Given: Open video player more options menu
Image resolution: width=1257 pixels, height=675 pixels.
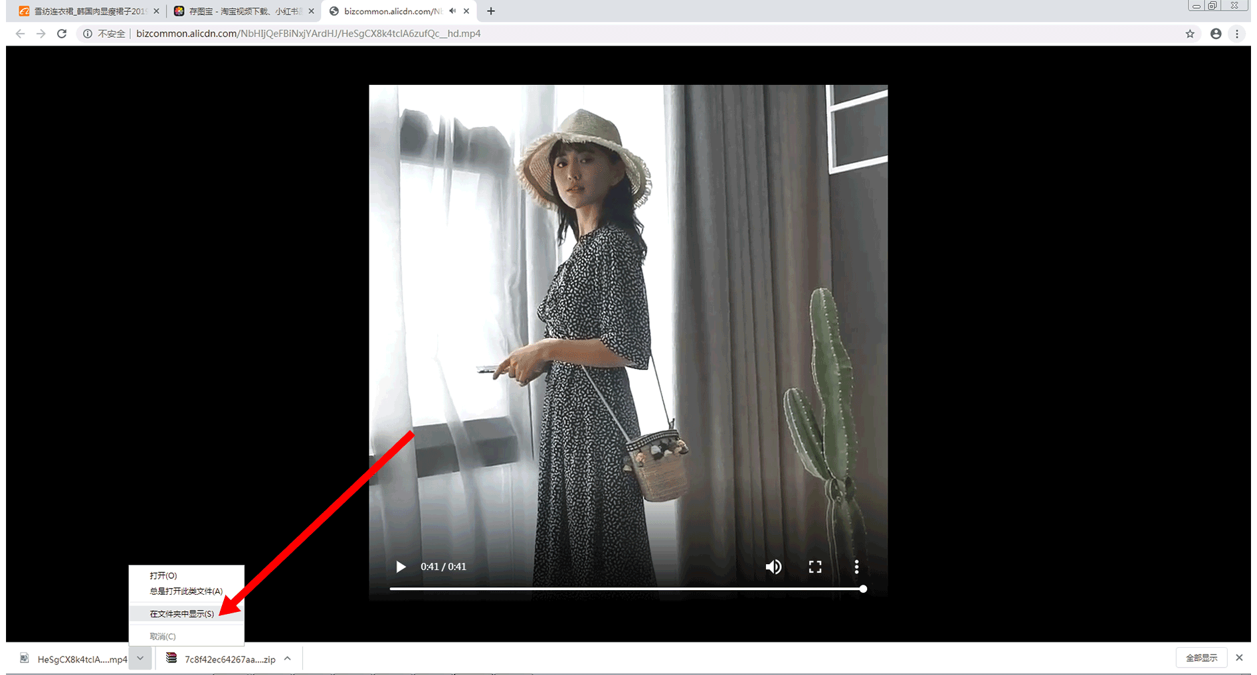Looking at the screenshot, I should [x=856, y=567].
